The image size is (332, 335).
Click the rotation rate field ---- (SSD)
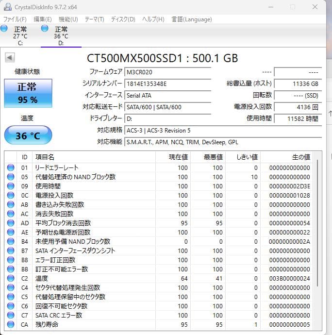[298, 95]
